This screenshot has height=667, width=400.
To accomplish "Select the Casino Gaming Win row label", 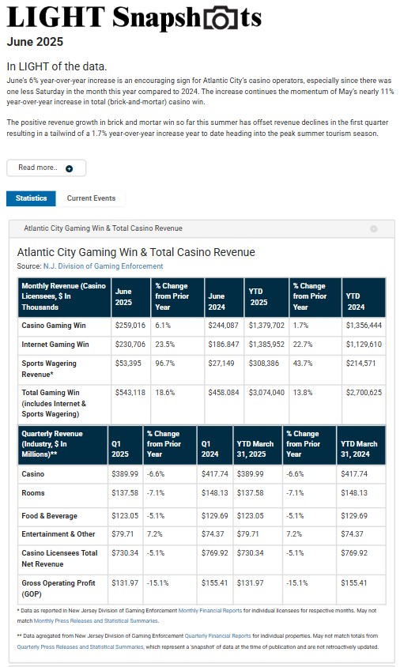I will coord(54,326).
